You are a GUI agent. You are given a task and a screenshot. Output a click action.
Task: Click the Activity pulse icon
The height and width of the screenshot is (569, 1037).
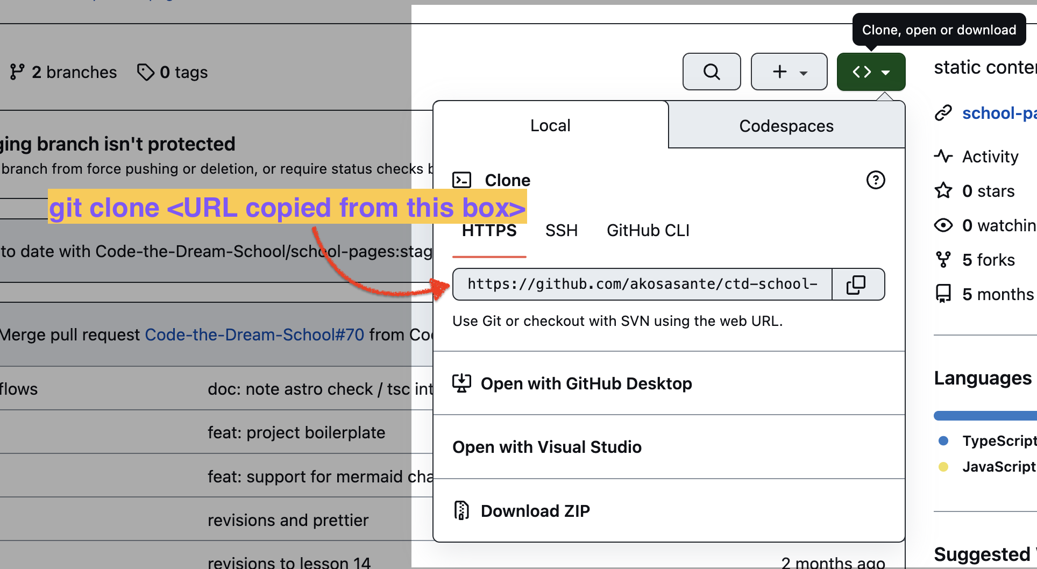[x=943, y=156]
